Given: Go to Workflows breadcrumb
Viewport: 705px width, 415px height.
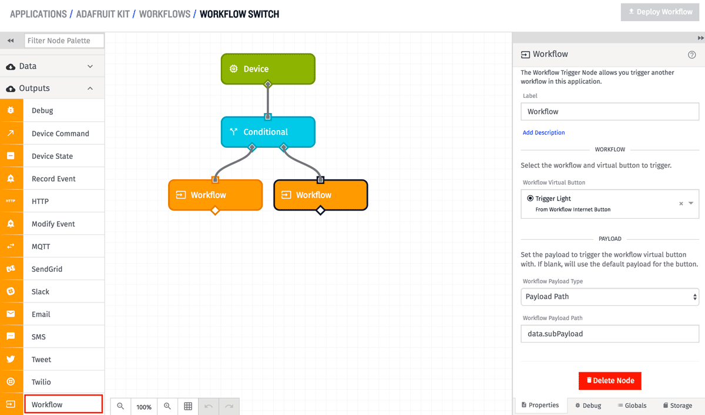Looking at the screenshot, I should pyautogui.click(x=164, y=13).
